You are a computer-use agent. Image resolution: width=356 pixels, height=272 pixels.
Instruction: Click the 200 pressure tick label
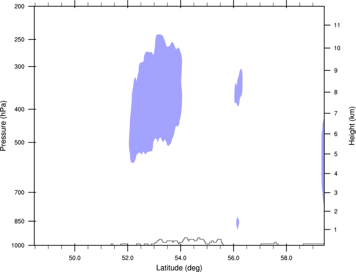[19, 6]
